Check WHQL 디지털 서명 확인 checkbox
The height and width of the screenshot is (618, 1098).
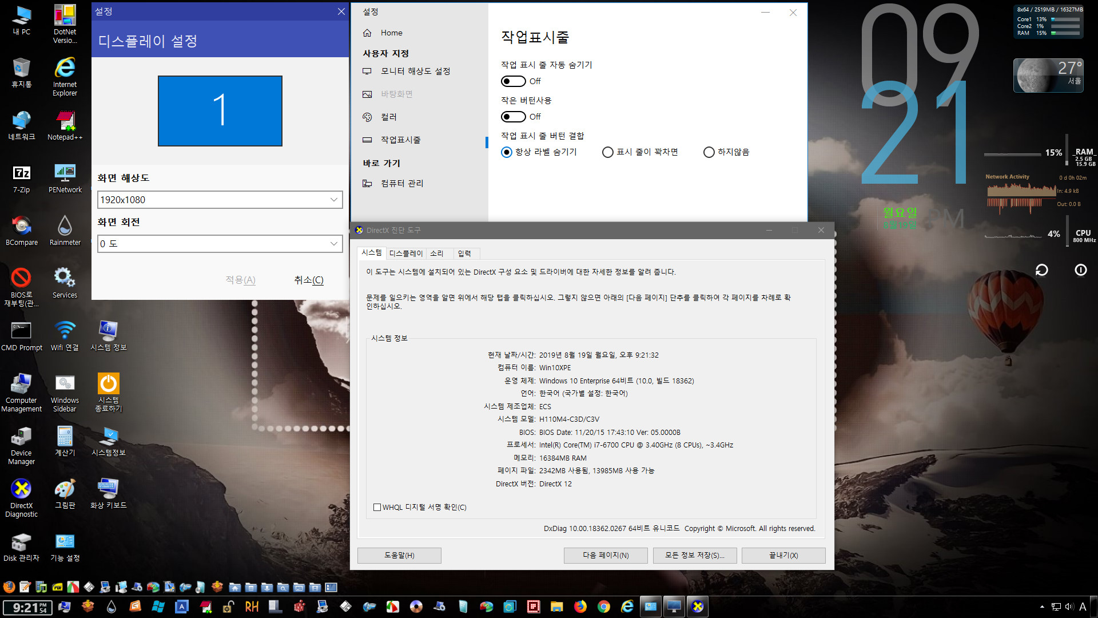click(377, 507)
